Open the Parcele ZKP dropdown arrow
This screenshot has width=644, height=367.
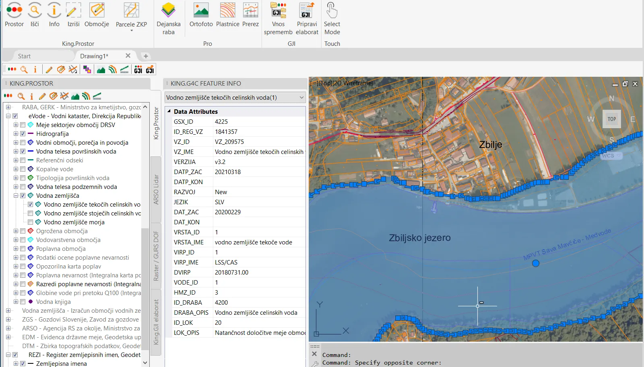131,31
